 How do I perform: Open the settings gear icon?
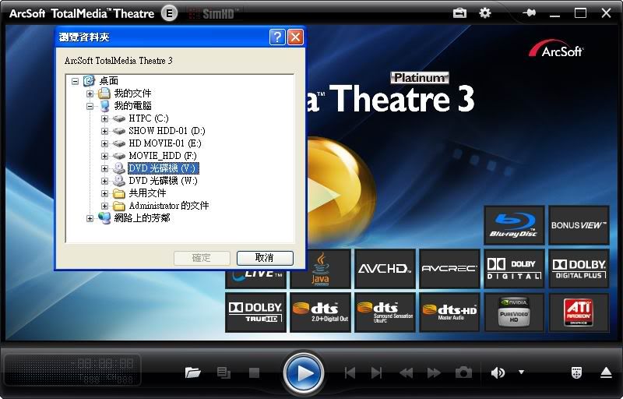tap(485, 13)
